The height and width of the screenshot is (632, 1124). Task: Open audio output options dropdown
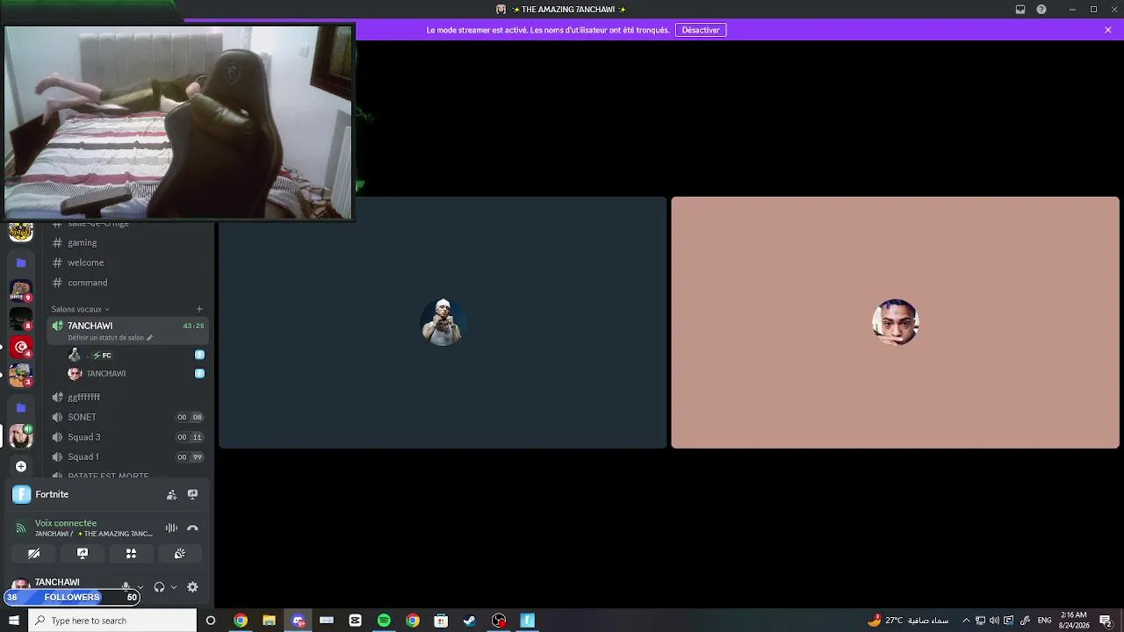click(174, 587)
